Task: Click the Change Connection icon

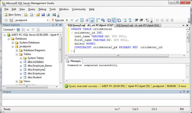Action: point(11,20)
